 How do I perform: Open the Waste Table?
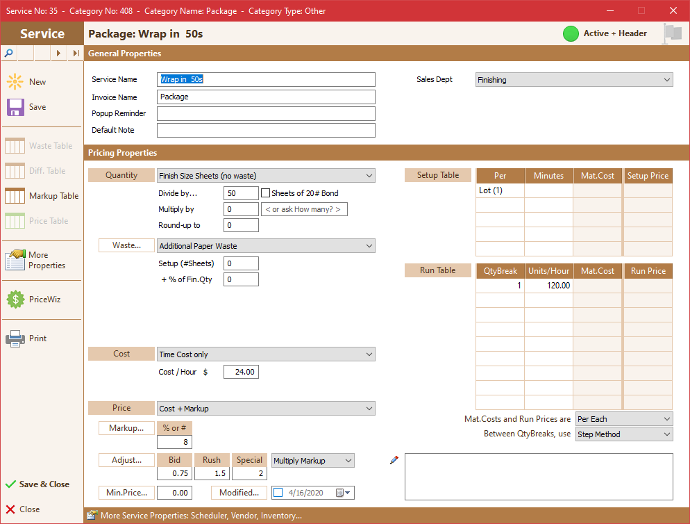click(39, 145)
